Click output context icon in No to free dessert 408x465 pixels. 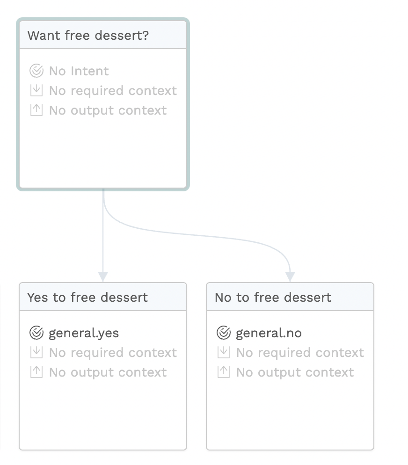click(224, 372)
